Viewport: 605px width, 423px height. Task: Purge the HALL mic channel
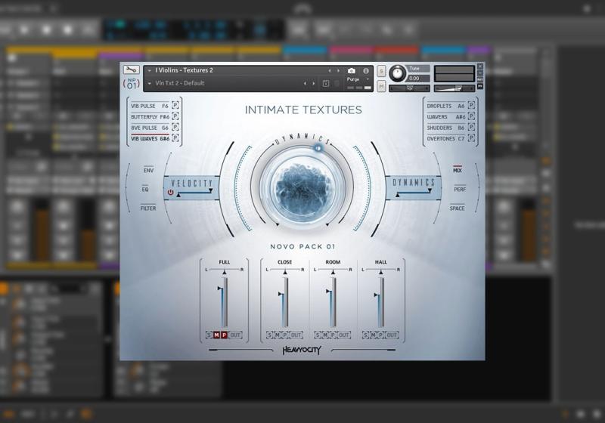pyautogui.click(x=380, y=335)
